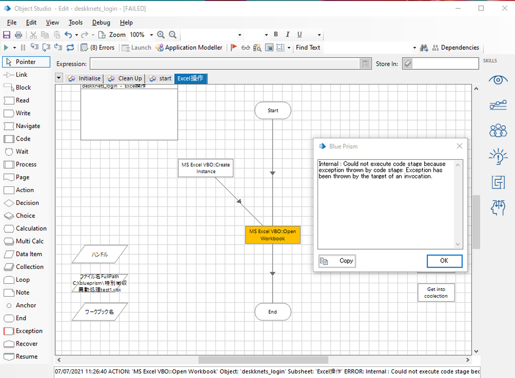Click the Refresh document icon beside Zoom
Image resolution: width=515 pixels, height=378 pixels.
coord(102,35)
